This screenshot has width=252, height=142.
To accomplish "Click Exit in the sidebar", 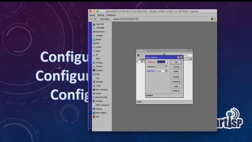I will [102, 117].
